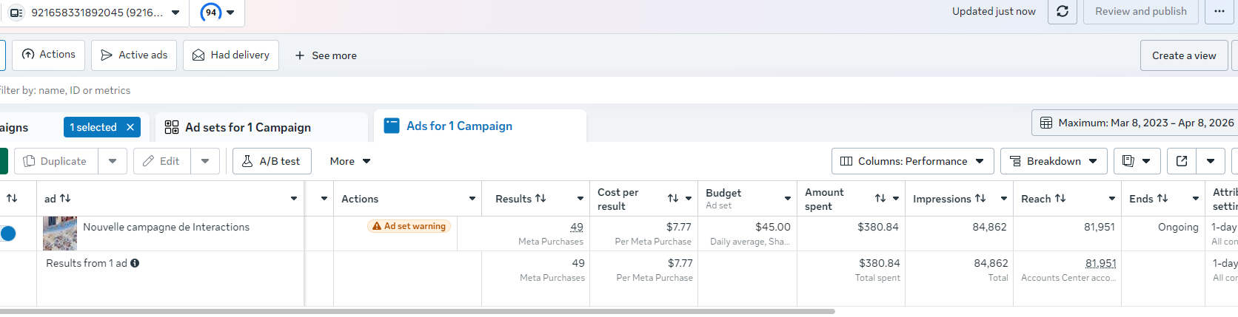The image size is (1238, 317).
Task: Click the horizontal scrollbar at the bottom
Action: (x=415, y=312)
